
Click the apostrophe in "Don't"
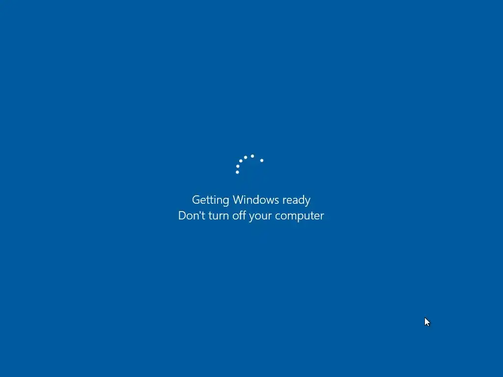pos(200,212)
